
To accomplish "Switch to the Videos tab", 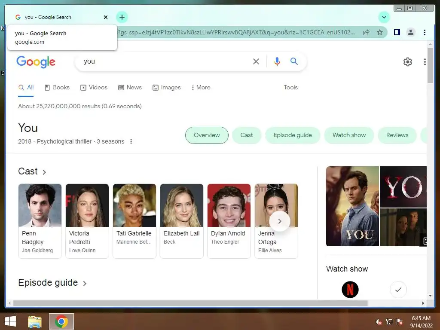I will point(94,88).
